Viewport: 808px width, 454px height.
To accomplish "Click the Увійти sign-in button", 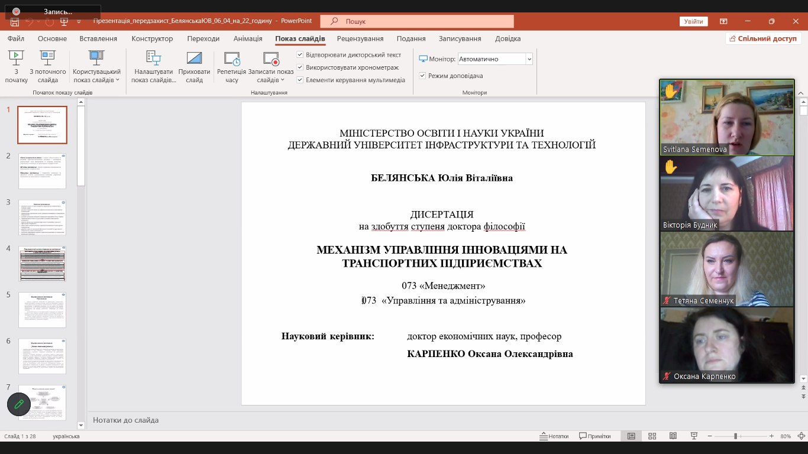I will click(694, 21).
